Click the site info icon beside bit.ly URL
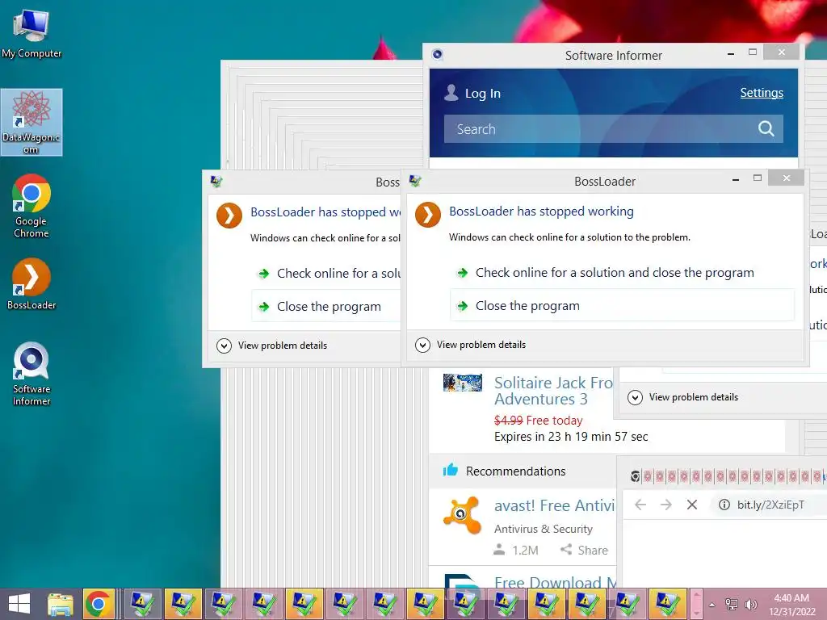The width and height of the screenshot is (827, 620). [724, 505]
